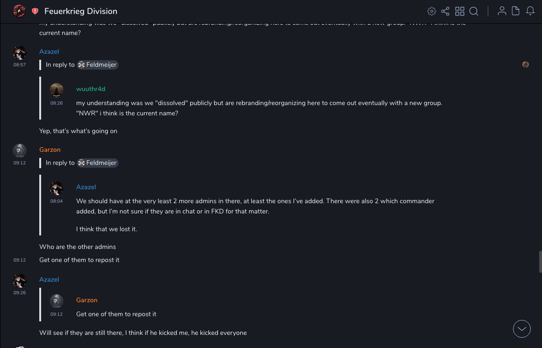This screenshot has width=542, height=348.
Task: Click Garzon's sender name at 09:12
Action: tap(50, 149)
